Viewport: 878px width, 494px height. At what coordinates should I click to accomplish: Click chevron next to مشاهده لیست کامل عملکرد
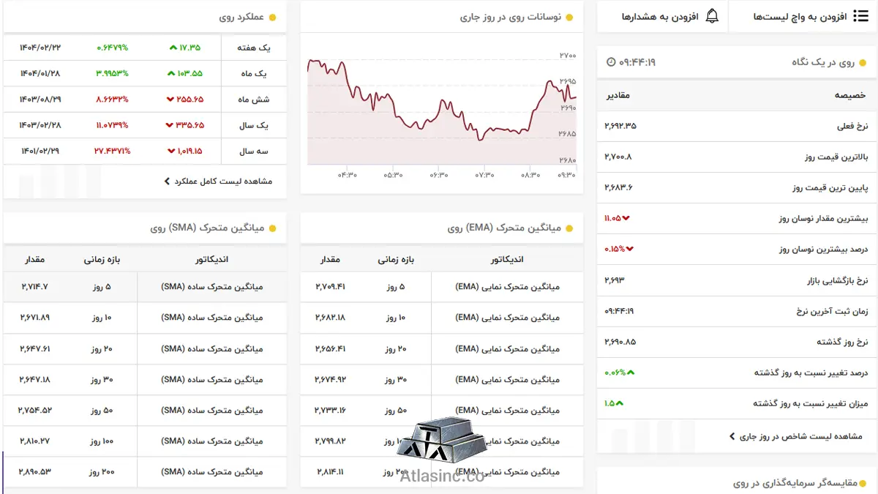pyautogui.click(x=167, y=181)
